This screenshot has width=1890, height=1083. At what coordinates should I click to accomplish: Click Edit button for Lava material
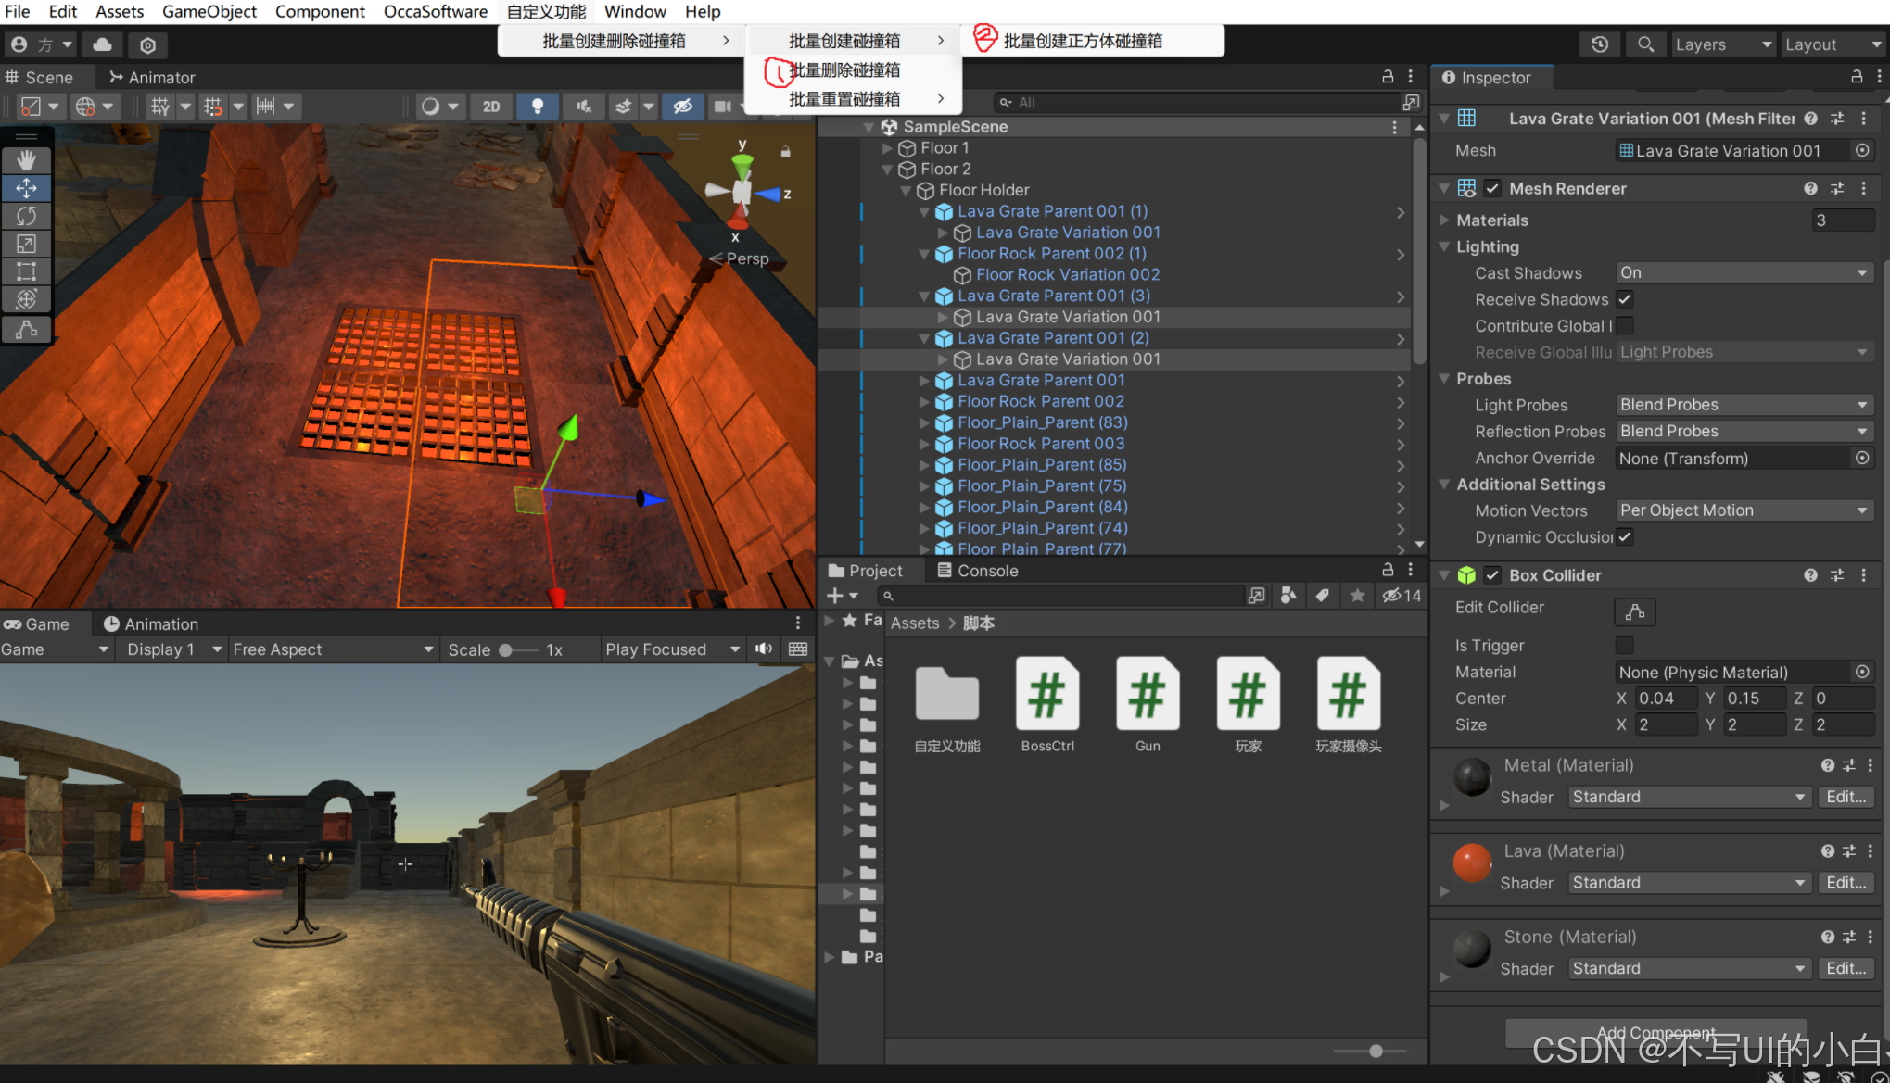[1845, 882]
